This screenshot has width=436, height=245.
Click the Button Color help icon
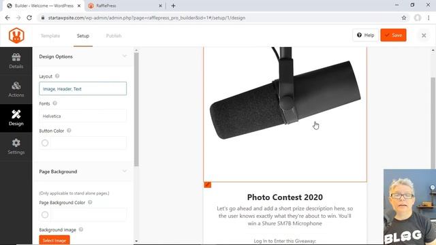[x=69, y=131]
